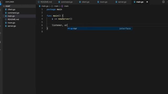Screen dimensions: 168x94
Task: Place cursor on the word listener
Action: click(x=57, y=25)
